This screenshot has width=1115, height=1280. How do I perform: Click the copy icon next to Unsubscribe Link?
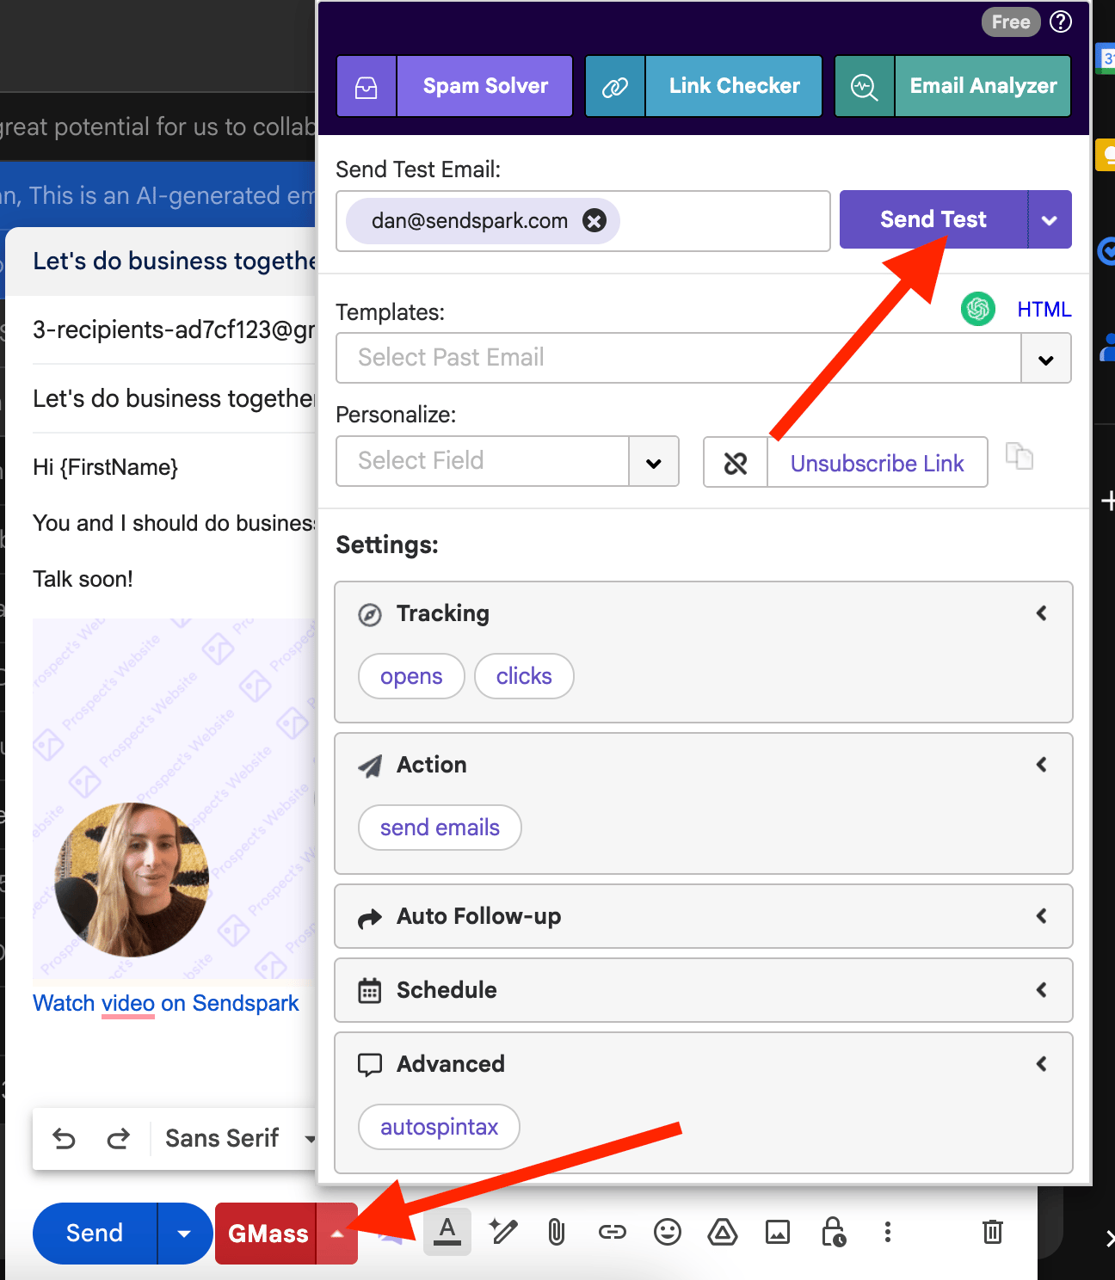point(1020,456)
